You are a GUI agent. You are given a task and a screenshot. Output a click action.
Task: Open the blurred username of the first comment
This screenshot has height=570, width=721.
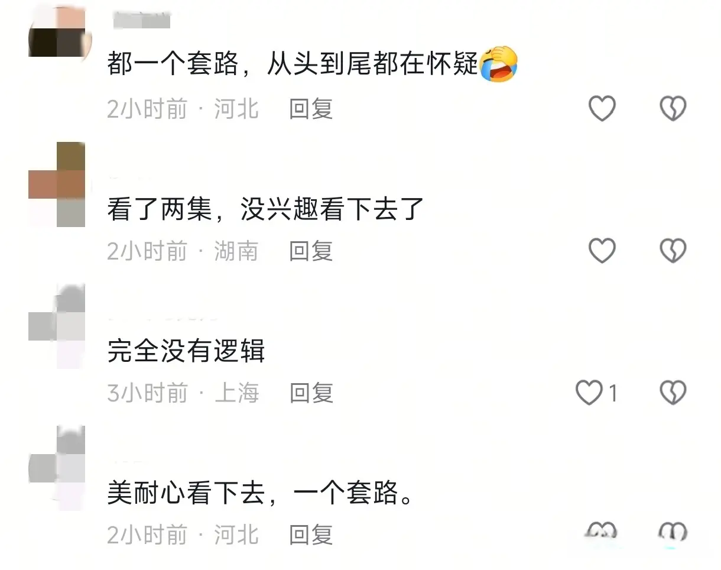tap(141, 20)
